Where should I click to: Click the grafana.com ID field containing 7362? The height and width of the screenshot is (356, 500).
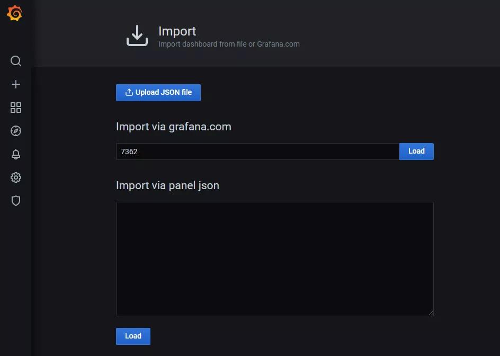pyautogui.click(x=257, y=152)
